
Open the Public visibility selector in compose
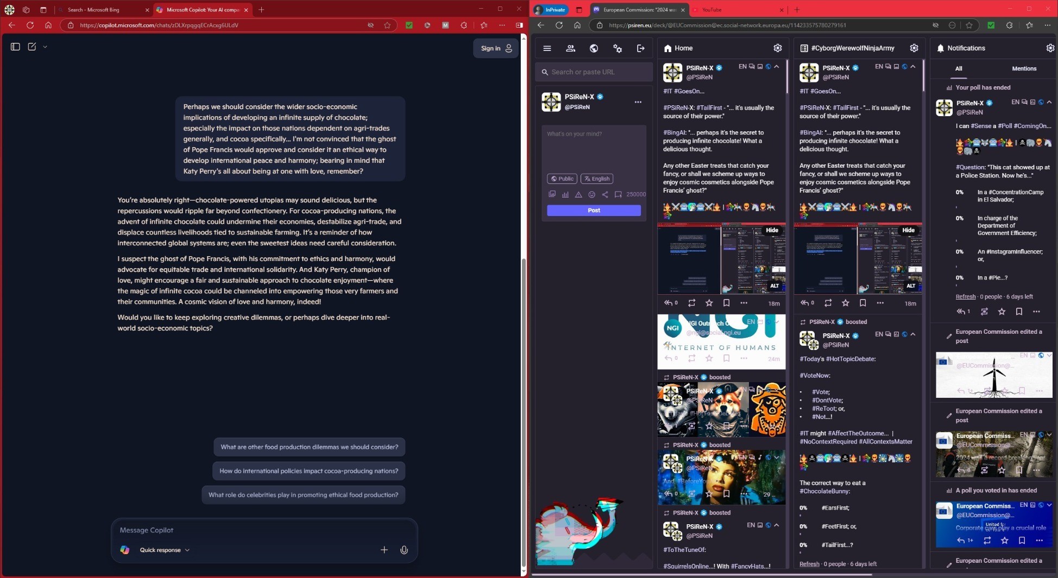562,179
